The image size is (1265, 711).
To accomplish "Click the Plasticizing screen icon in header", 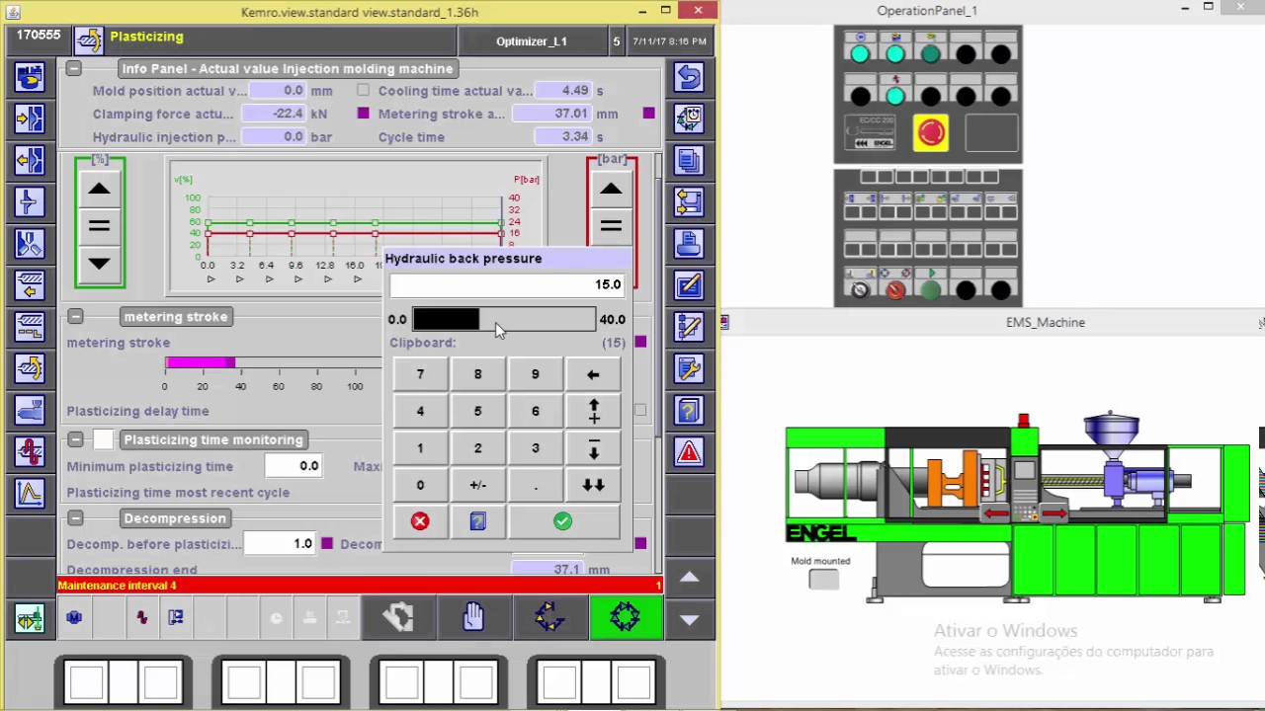I will (x=88, y=40).
